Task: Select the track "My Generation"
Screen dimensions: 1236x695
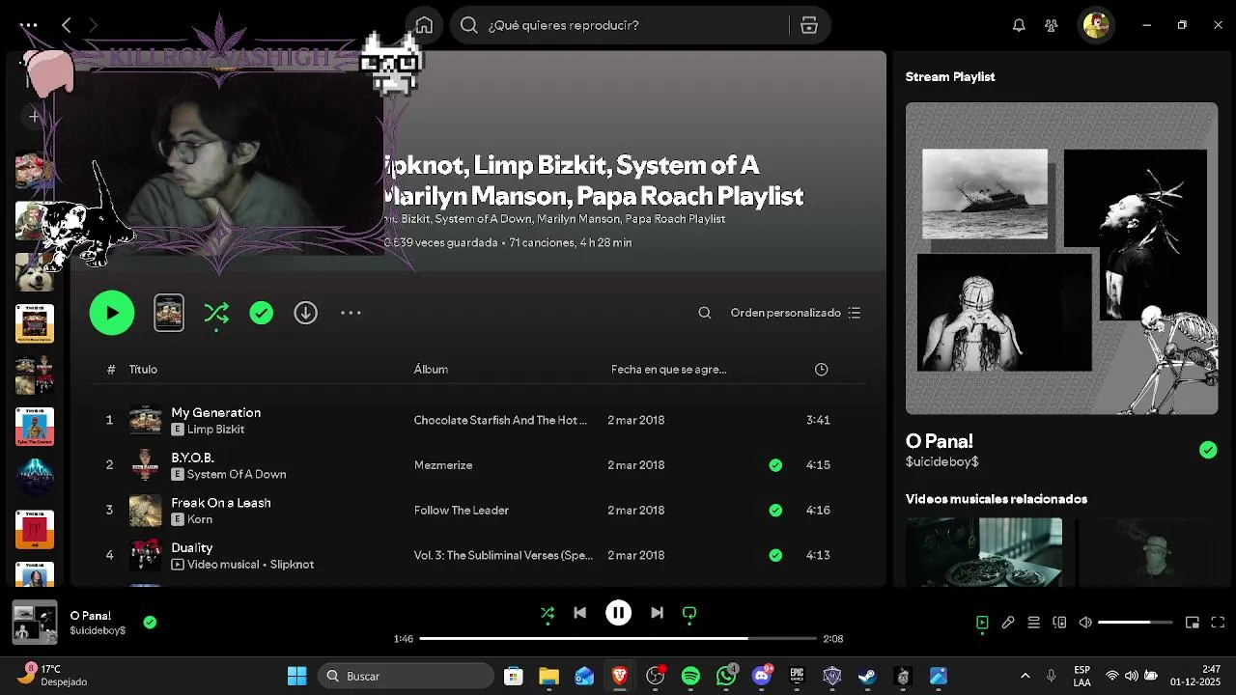Action: pyautogui.click(x=216, y=412)
